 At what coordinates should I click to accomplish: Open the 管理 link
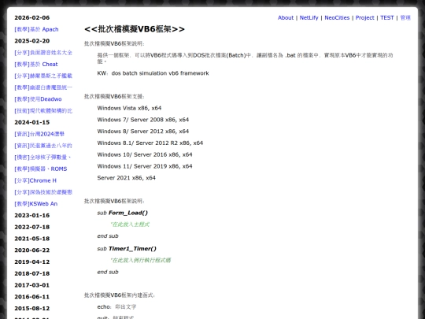(x=405, y=18)
